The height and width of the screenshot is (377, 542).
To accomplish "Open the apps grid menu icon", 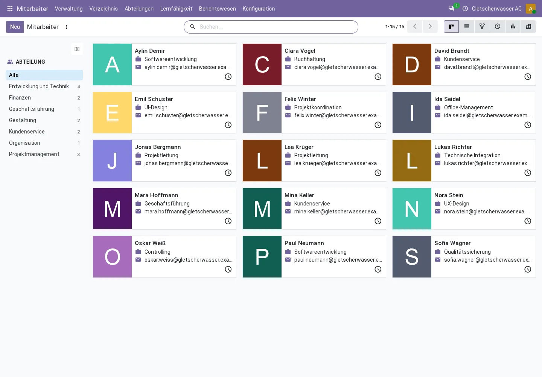I will coord(10,9).
